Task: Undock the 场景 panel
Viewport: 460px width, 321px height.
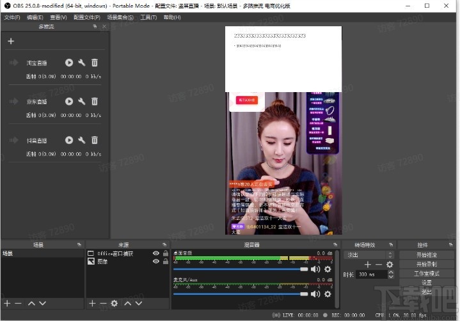Action: (79, 244)
